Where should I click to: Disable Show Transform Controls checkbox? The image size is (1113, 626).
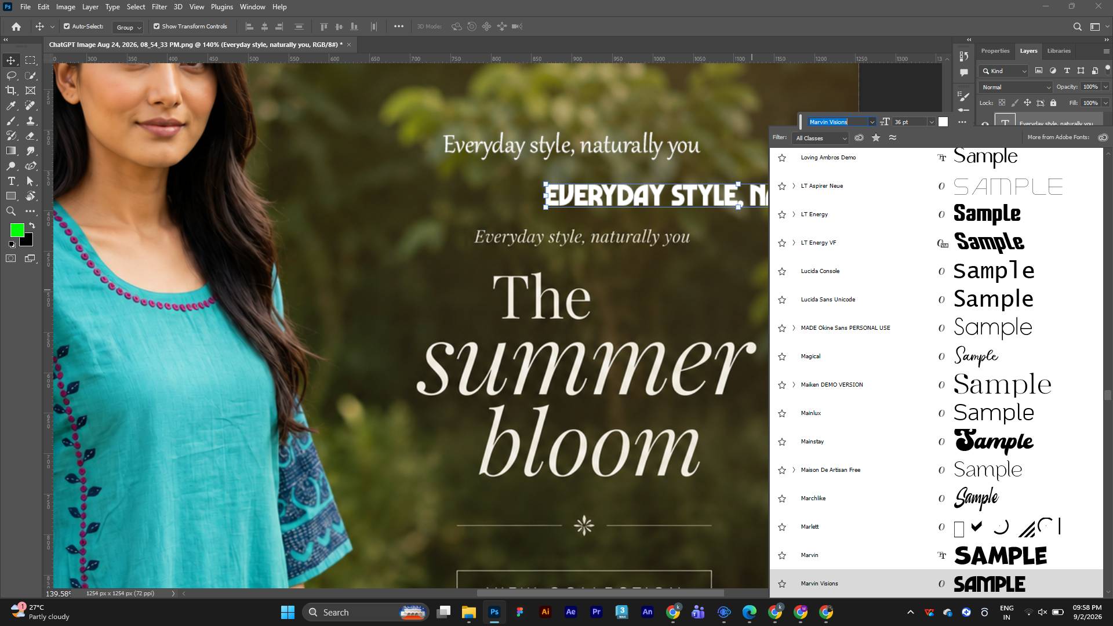(x=157, y=26)
